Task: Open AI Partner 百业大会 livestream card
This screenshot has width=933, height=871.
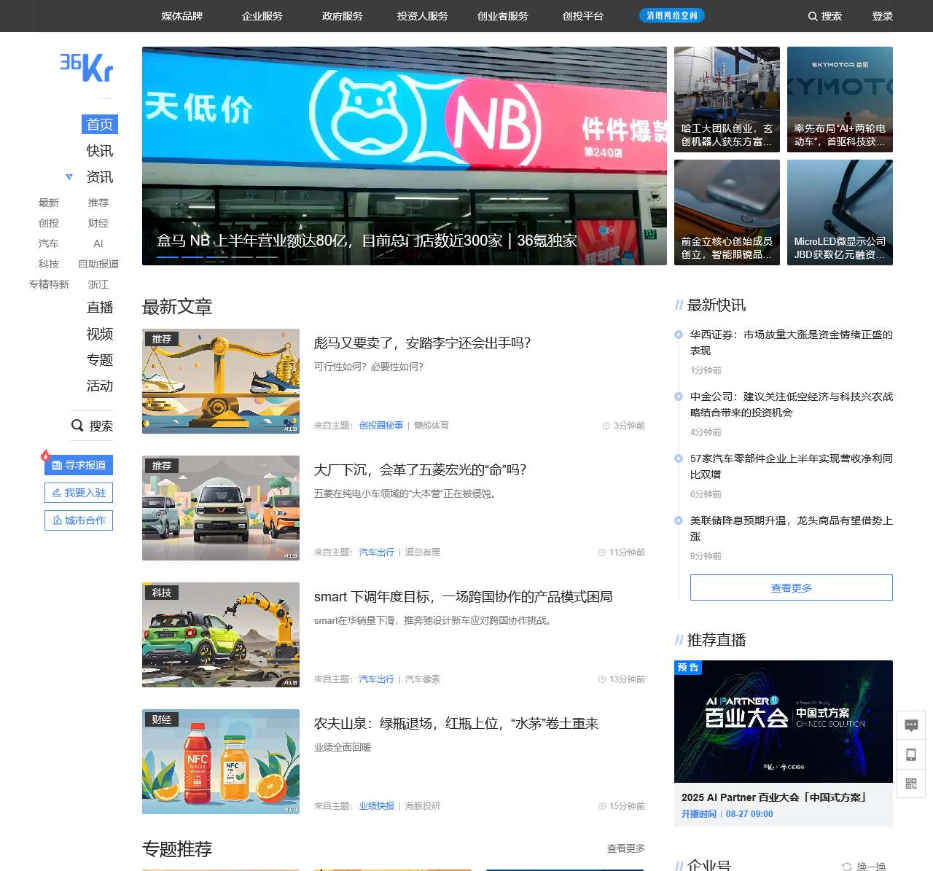Action: coord(784,743)
